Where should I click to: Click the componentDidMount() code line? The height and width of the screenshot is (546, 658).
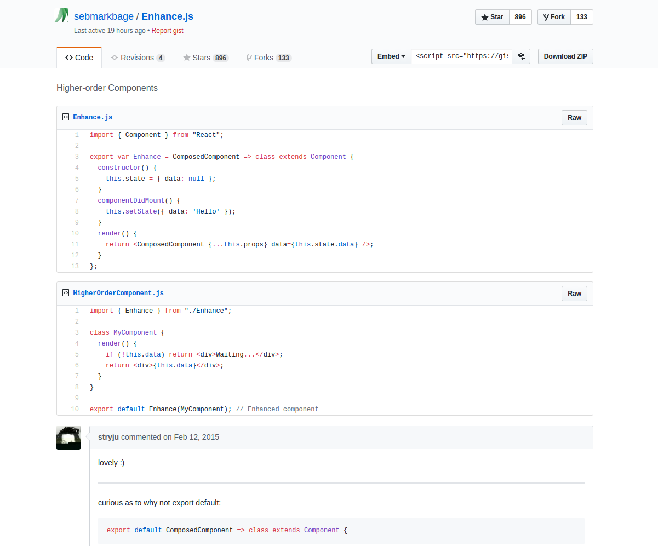coord(139,200)
